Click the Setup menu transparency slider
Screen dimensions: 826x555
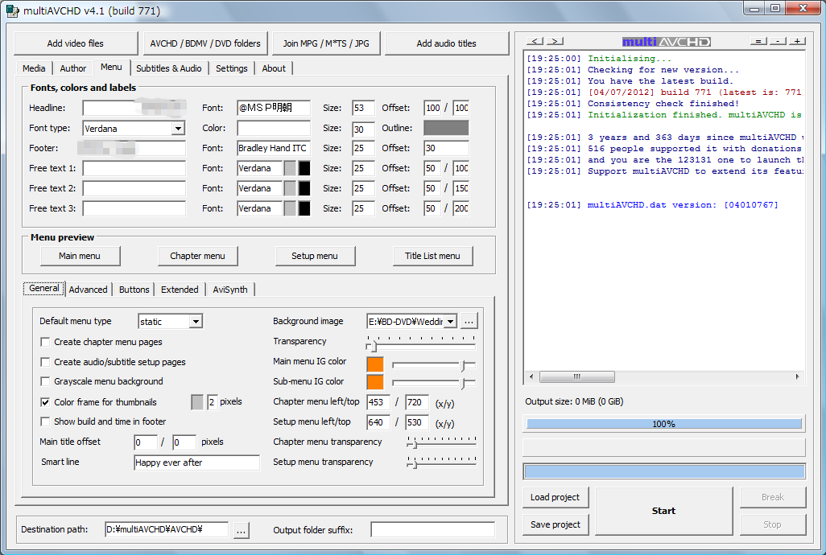(441, 462)
